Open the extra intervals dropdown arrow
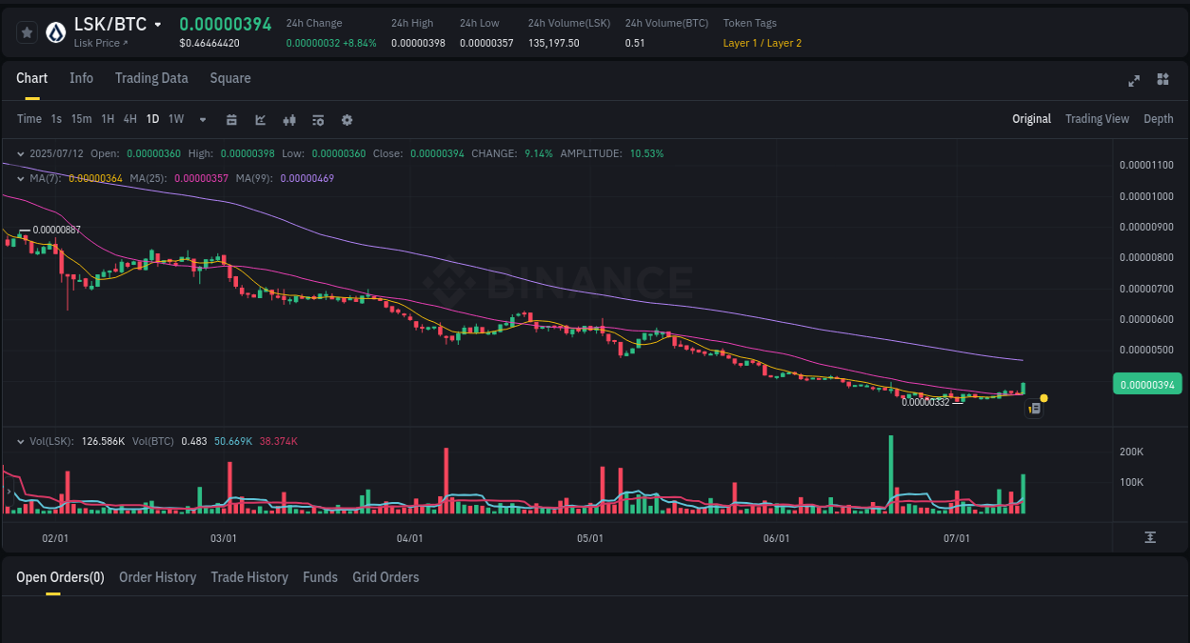This screenshot has height=643, width=1190. (x=202, y=119)
